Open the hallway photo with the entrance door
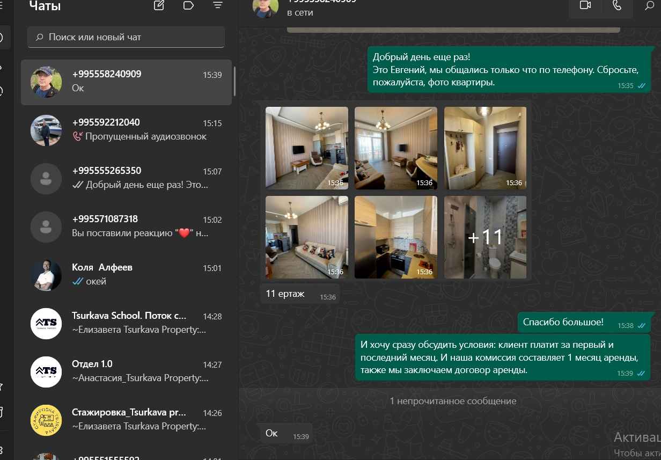 coord(485,148)
